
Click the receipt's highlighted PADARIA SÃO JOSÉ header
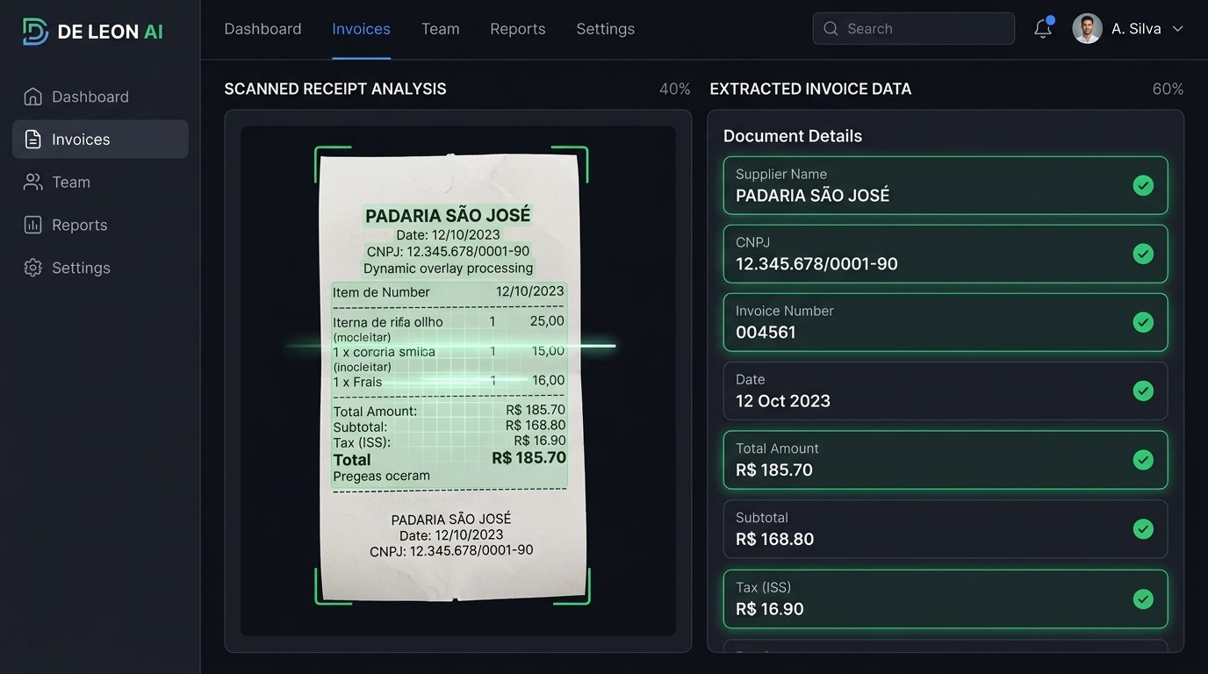tap(448, 215)
